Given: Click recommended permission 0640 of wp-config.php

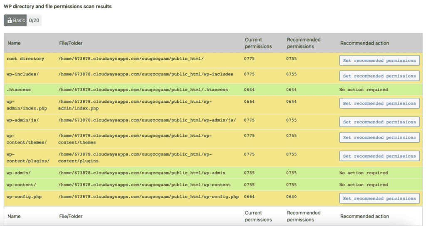Looking at the screenshot, I should (x=291, y=197).
